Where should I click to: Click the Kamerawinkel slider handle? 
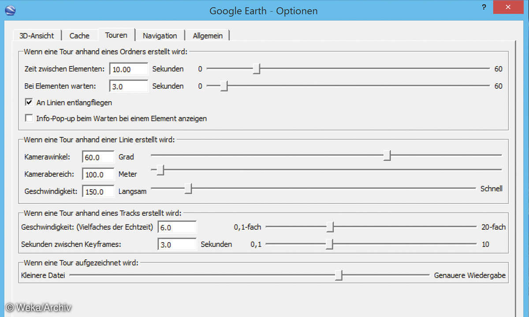click(387, 155)
